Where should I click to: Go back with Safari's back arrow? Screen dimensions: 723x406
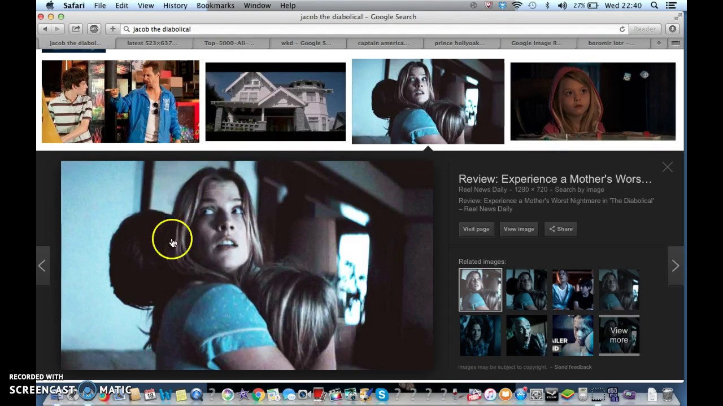tap(45, 29)
